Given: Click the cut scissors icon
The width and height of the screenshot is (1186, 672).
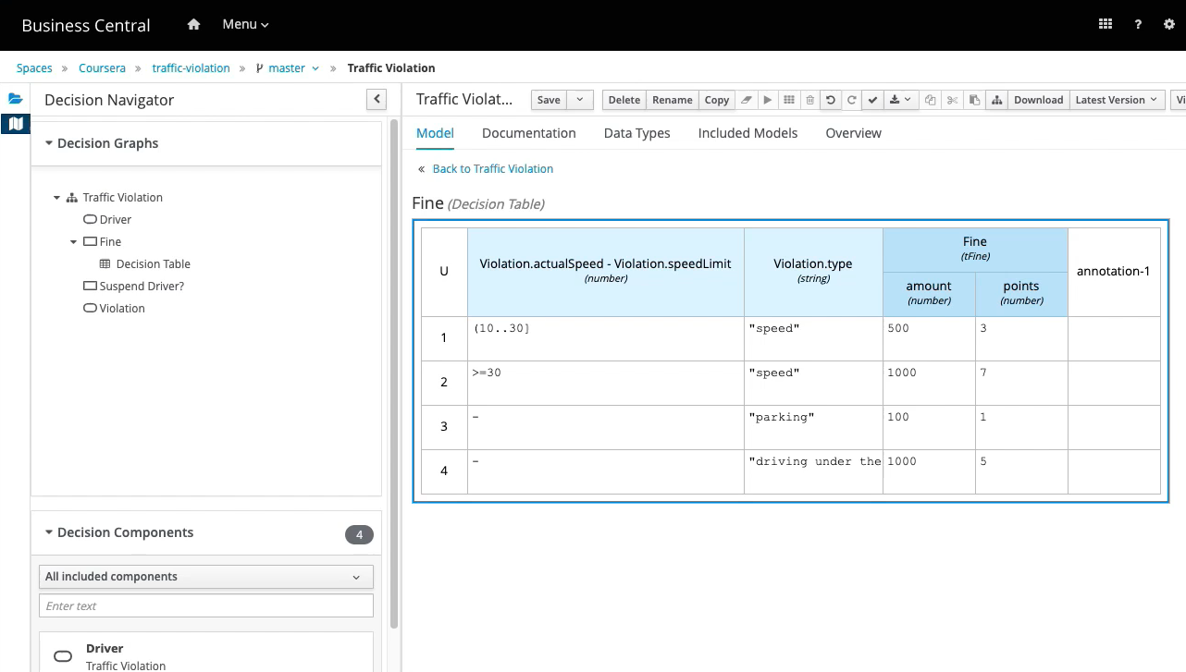Looking at the screenshot, I should (952, 100).
